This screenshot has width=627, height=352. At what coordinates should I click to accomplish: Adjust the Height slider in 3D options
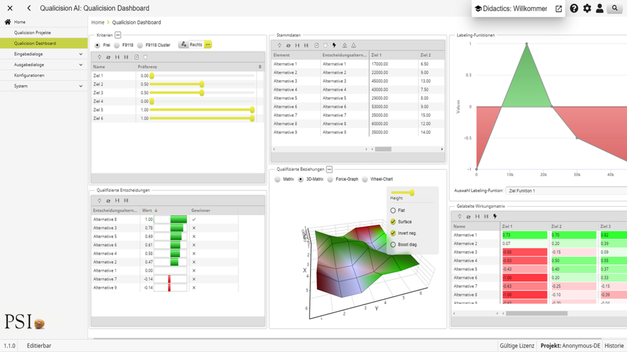[x=411, y=193]
